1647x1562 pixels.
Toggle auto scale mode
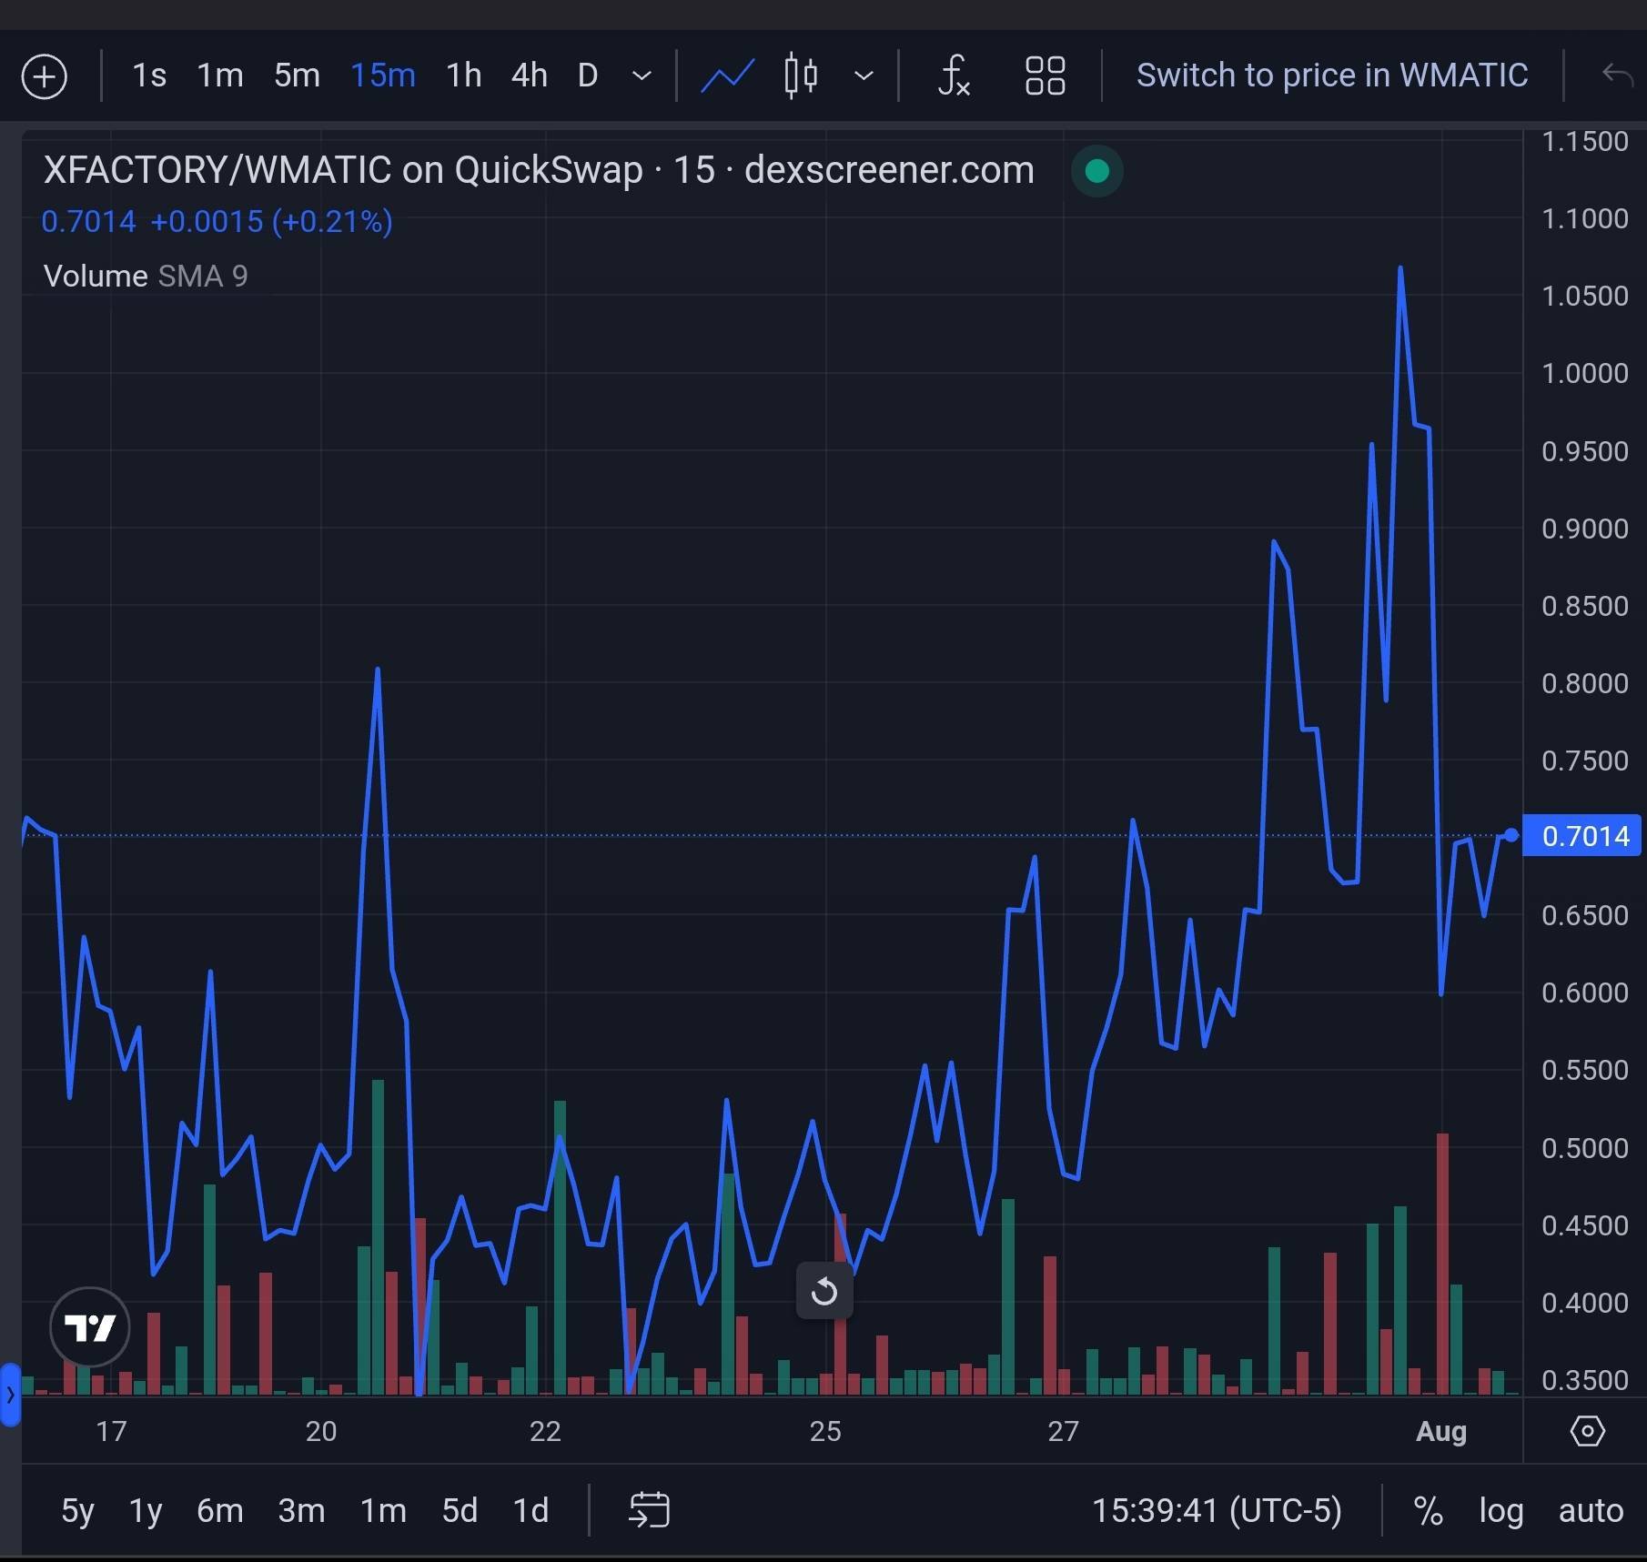pyautogui.click(x=1591, y=1511)
